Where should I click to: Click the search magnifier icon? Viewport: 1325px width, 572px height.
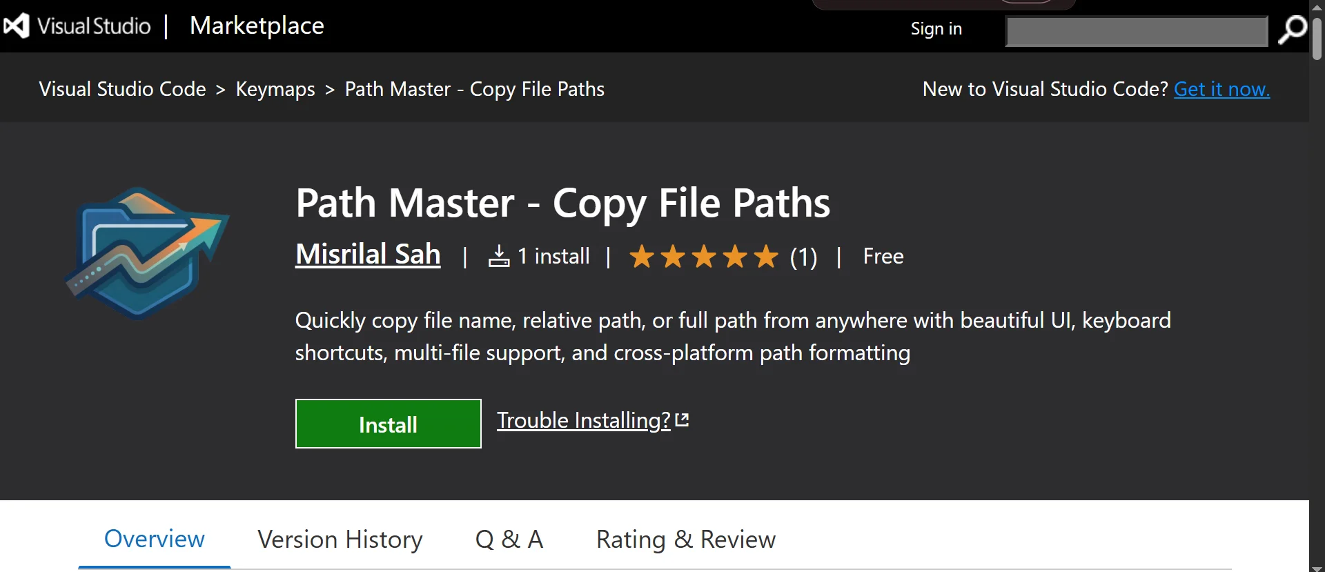[1292, 30]
